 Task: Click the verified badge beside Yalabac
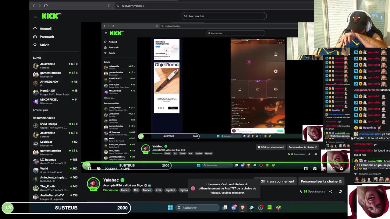(x=122, y=180)
